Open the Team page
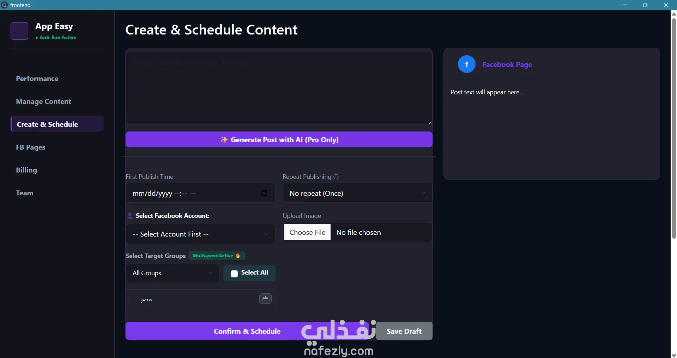This screenshot has height=358, width=677. 25,193
